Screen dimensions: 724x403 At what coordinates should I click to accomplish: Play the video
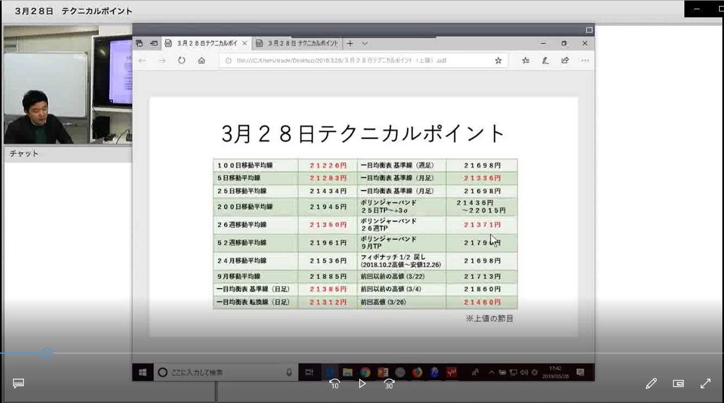point(362,383)
